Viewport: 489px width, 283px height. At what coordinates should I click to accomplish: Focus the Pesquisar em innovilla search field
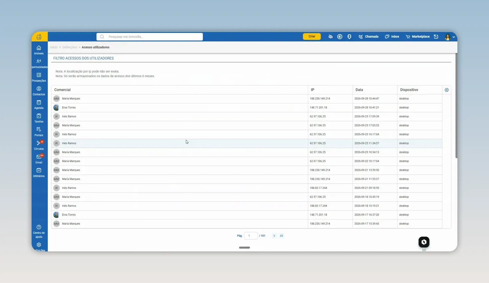tap(150, 37)
